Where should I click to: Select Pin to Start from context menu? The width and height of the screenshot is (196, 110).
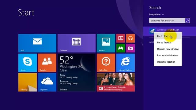click(x=168, y=36)
